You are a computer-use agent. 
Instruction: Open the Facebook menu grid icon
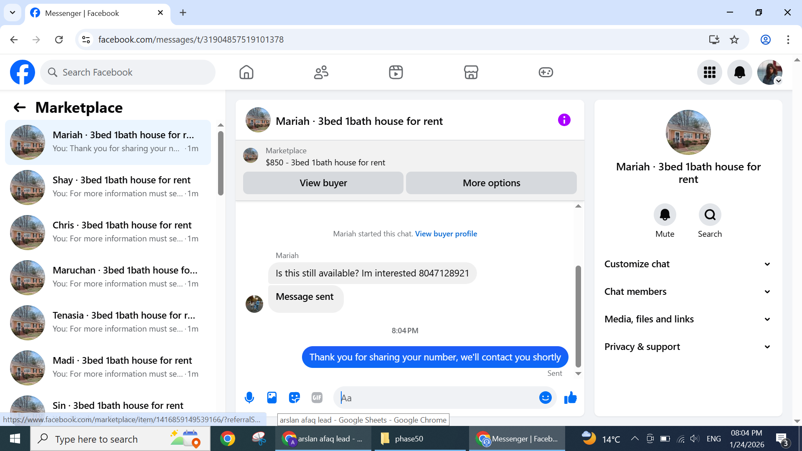point(709,72)
